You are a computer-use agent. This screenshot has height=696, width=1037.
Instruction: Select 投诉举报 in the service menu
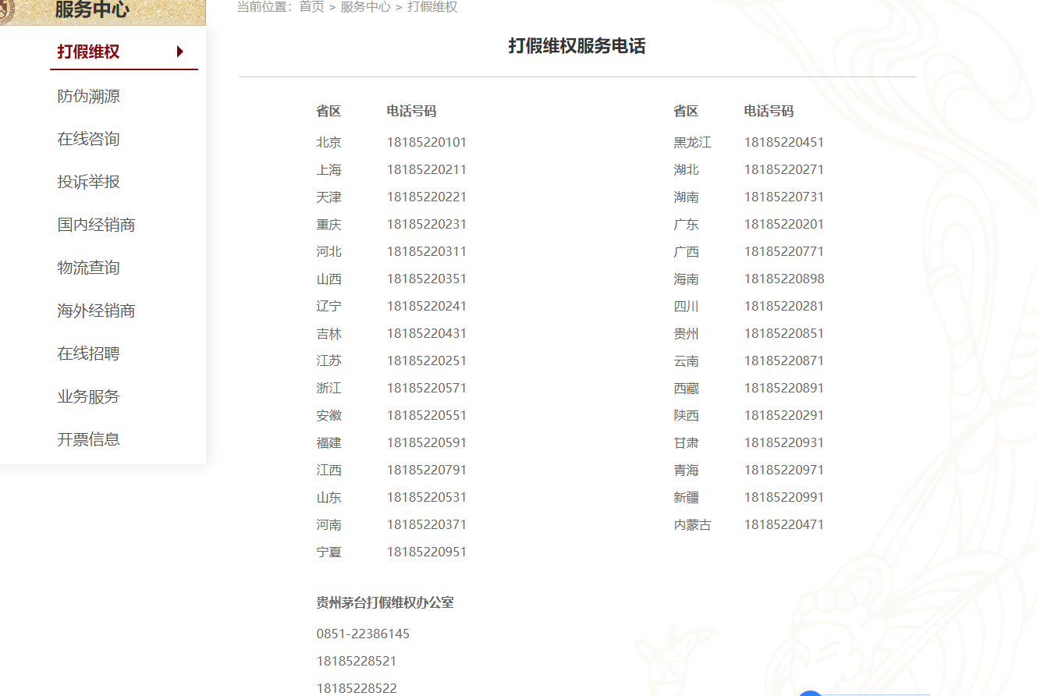point(88,182)
